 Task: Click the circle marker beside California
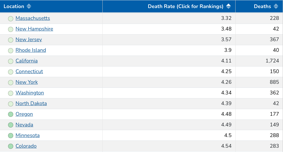tap(11, 61)
